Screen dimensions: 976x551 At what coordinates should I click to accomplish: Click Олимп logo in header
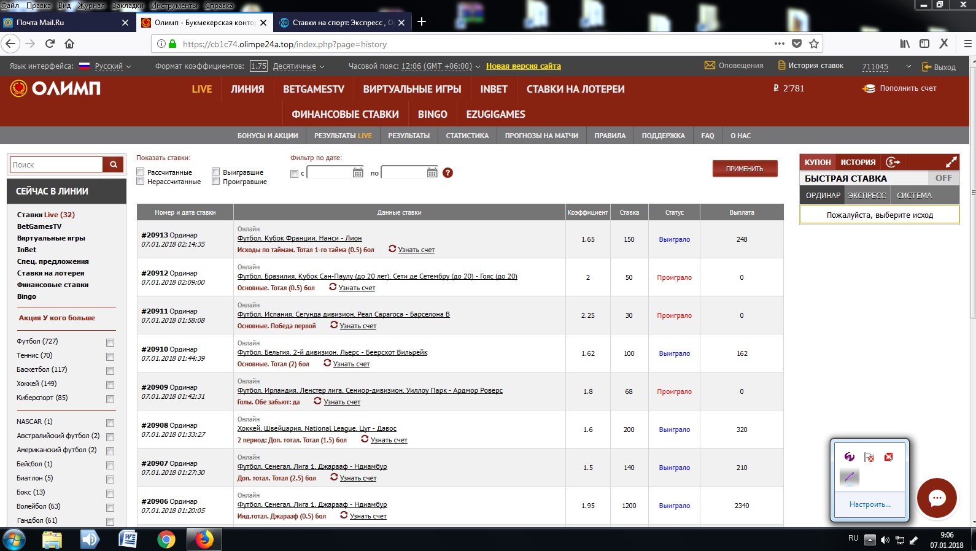pos(55,88)
